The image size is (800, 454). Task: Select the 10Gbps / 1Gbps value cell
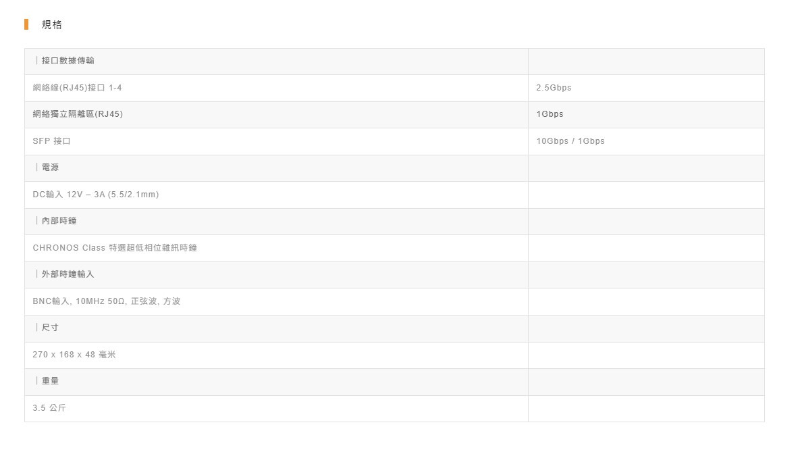(x=570, y=141)
